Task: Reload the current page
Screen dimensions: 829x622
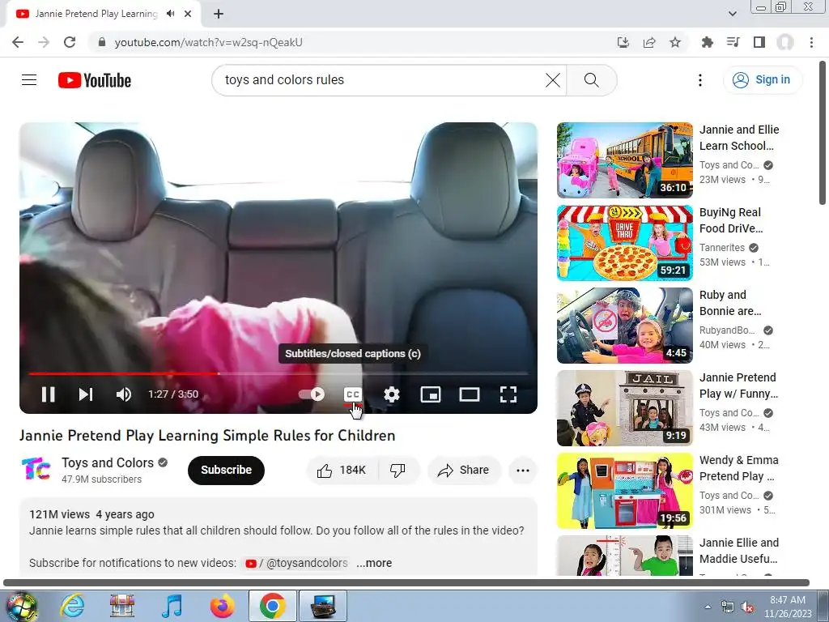Action: coord(70,42)
